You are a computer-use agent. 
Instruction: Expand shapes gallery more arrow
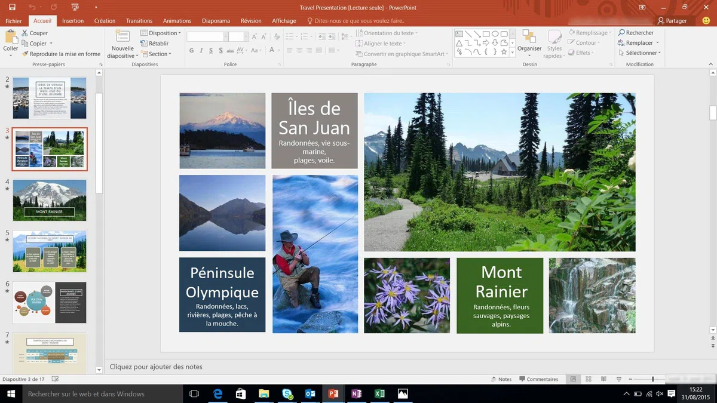click(512, 53)
